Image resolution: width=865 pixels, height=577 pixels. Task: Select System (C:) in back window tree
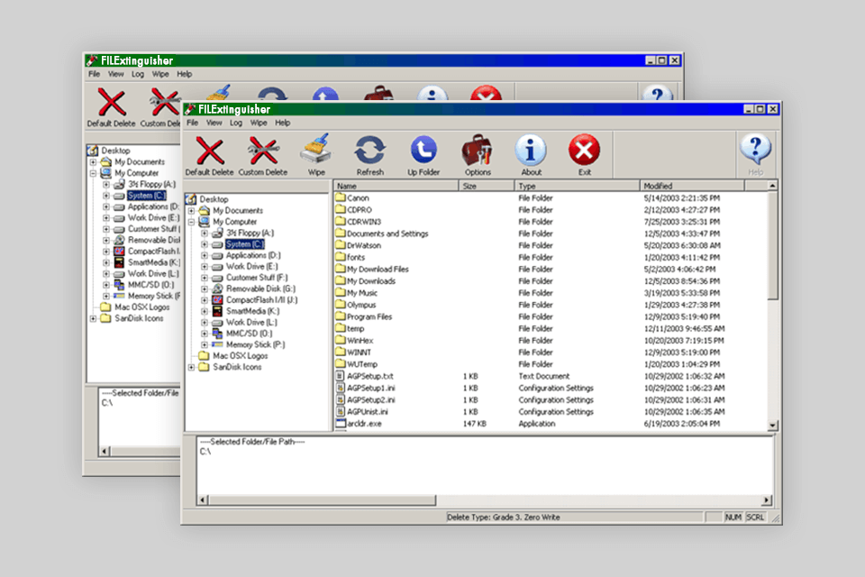pos(146,196)
